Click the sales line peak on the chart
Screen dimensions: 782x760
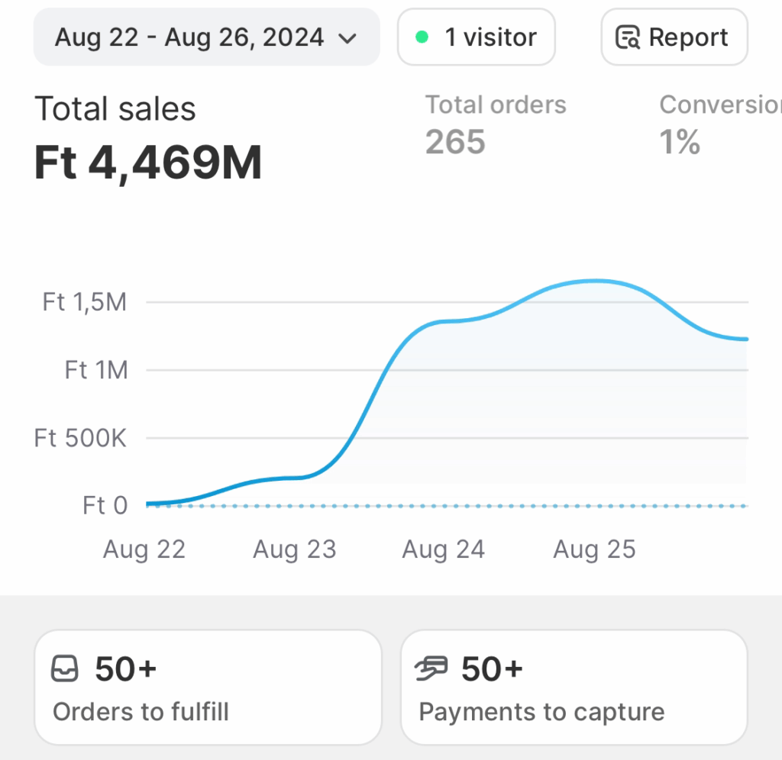pos(595,281)
